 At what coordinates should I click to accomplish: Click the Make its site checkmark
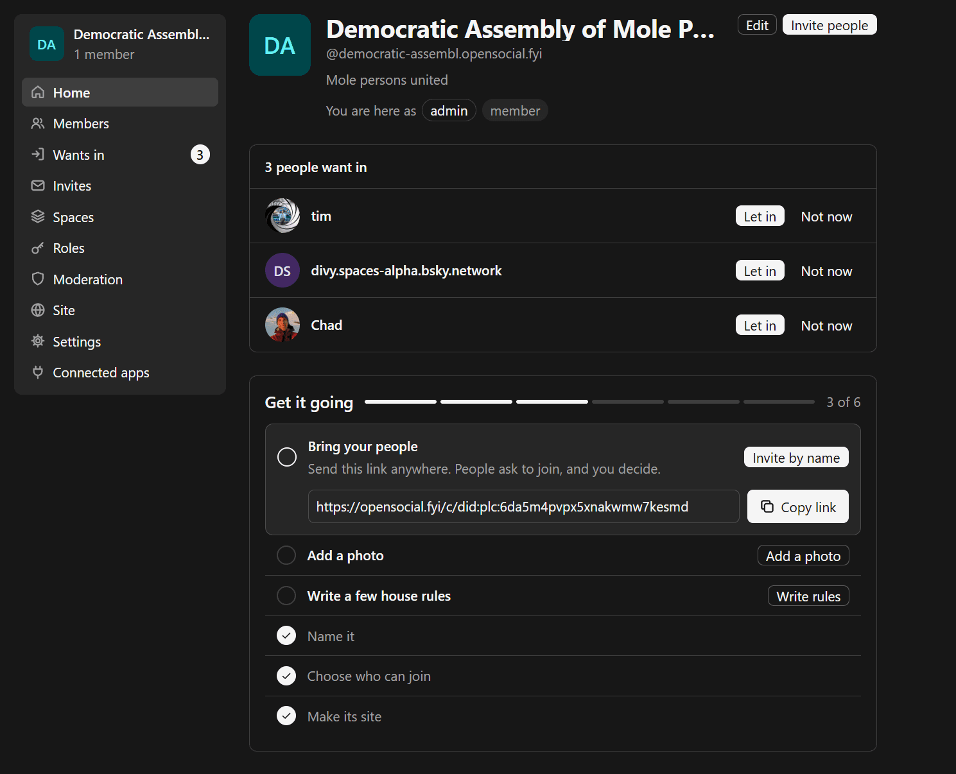[286, 716]
